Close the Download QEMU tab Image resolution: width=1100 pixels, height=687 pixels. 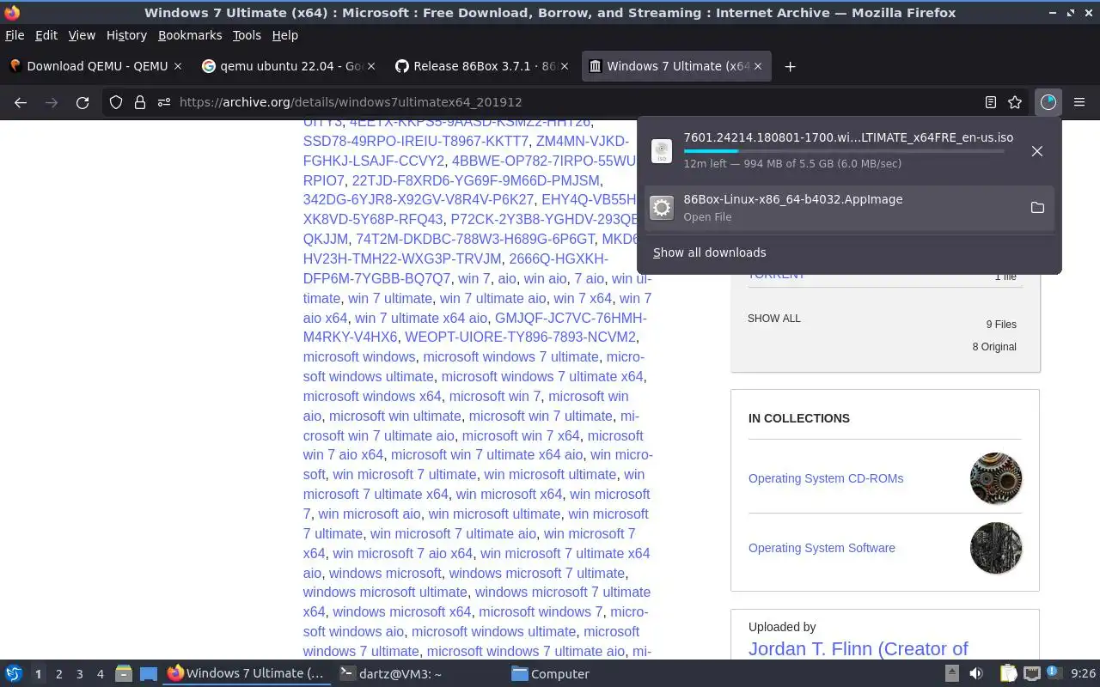coord(178,66)
